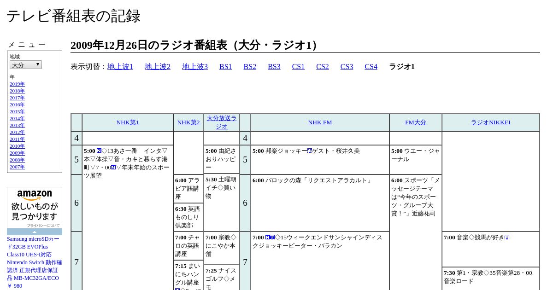
Task: Open the 2012年 archive link
Action: pyautogui.click(x=17, y=133)
